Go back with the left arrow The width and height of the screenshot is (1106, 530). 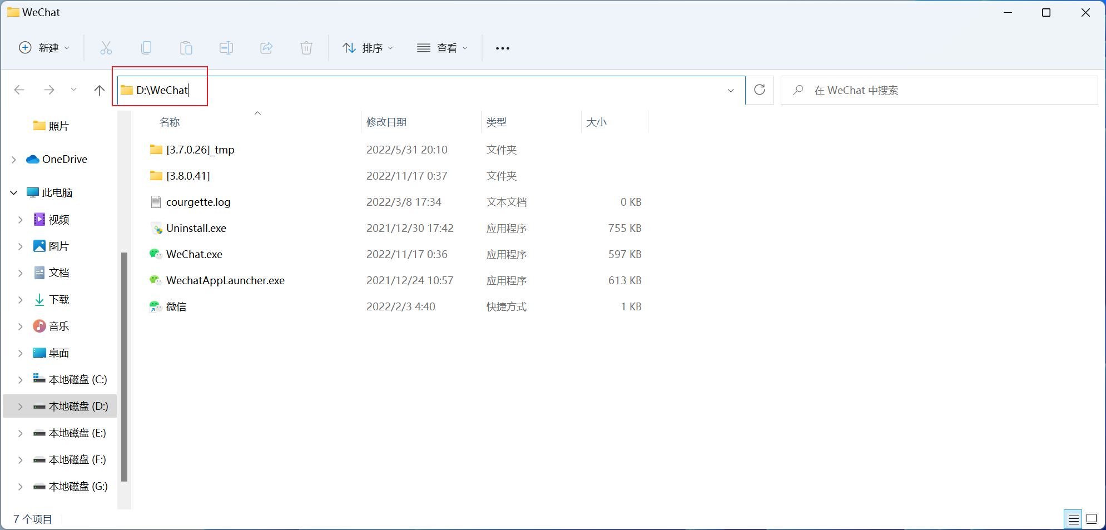click(x=19, y=90)
